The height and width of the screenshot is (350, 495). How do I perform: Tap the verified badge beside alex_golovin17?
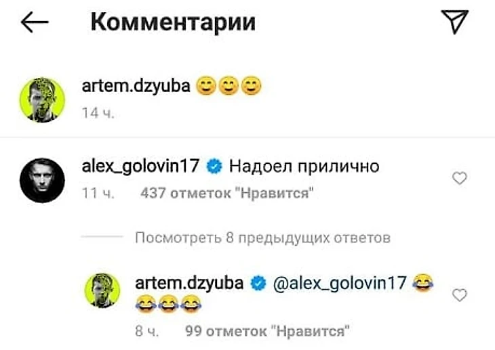point(214,167)
